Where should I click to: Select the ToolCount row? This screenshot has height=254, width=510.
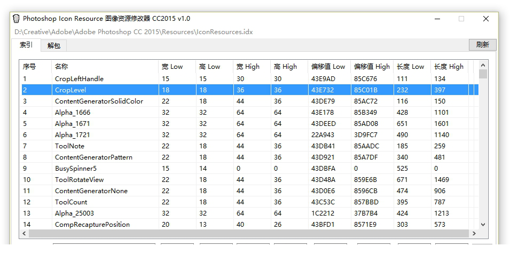(250, 202)
